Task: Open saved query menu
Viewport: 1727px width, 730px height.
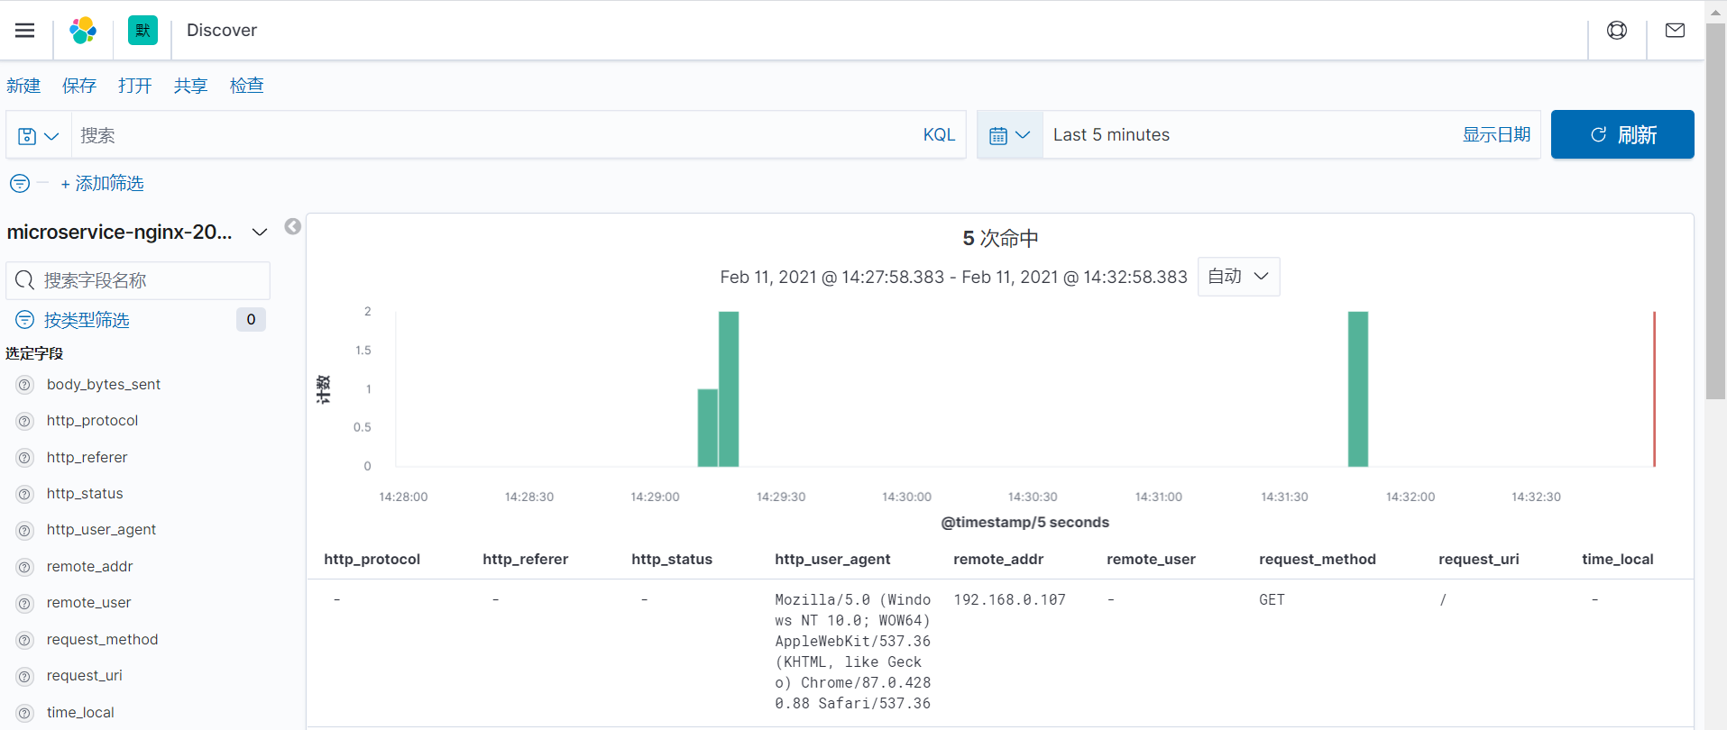Action: 39,135
